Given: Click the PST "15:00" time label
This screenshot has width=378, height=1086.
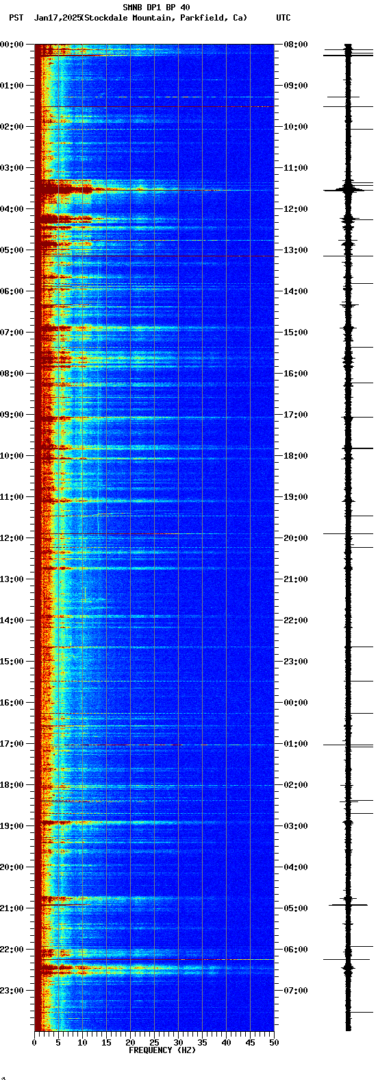Looking at the screenshot, I should (x=12, y=662).
